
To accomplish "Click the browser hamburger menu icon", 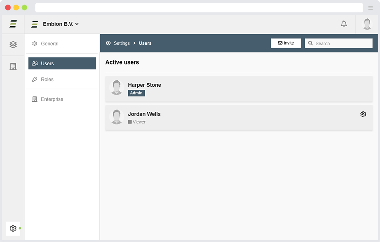I will click(370, 8).
